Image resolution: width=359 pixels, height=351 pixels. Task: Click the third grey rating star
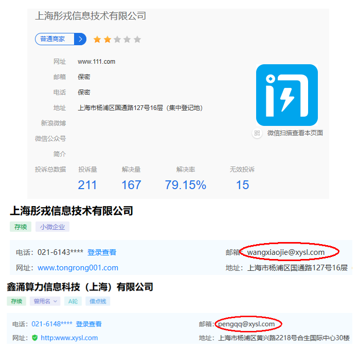pos(117,40)
